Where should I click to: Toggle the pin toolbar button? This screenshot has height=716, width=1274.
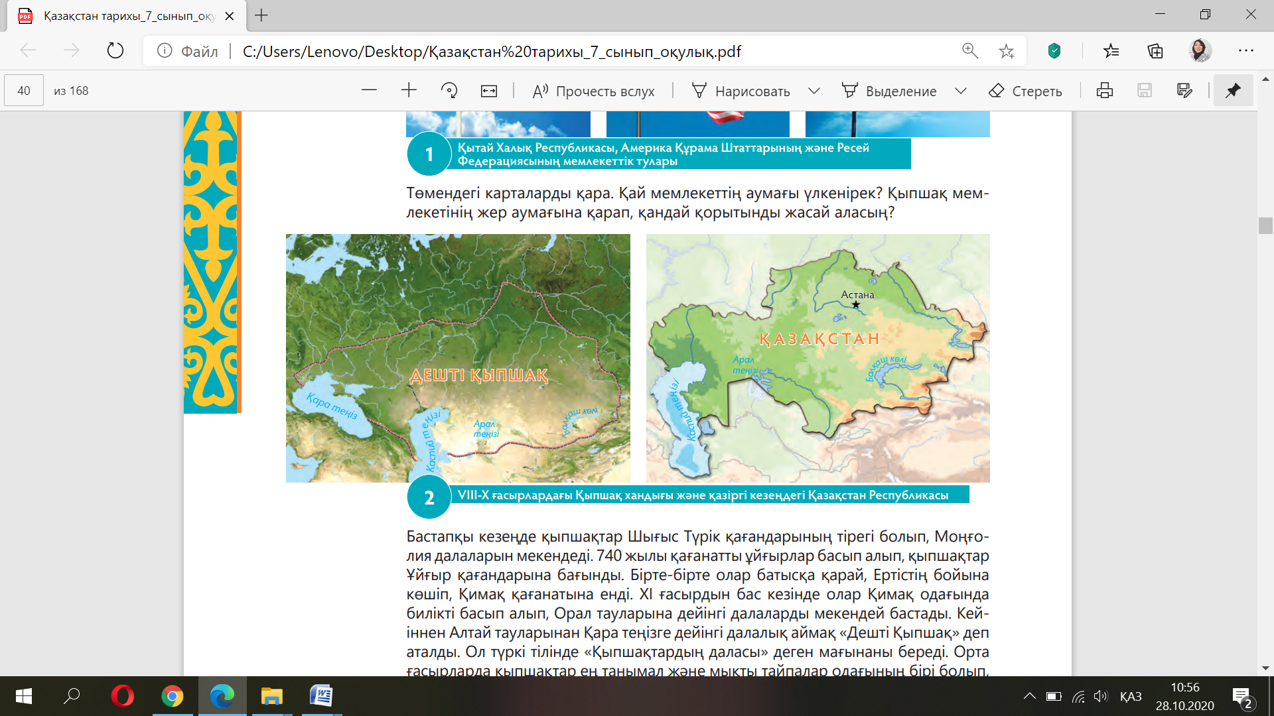[1233, 91]
